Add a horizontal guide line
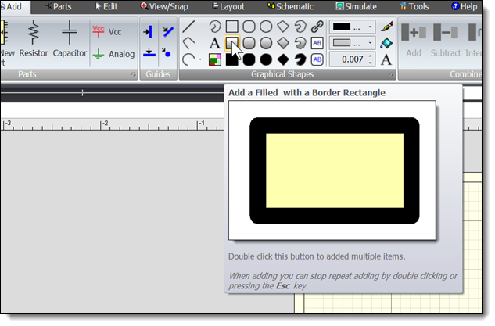495x326 pixels. (149, 52)
